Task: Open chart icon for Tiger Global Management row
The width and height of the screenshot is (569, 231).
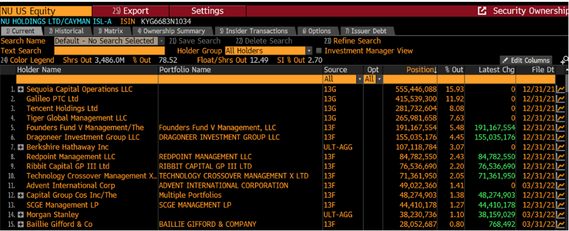Action: [560, 118]
